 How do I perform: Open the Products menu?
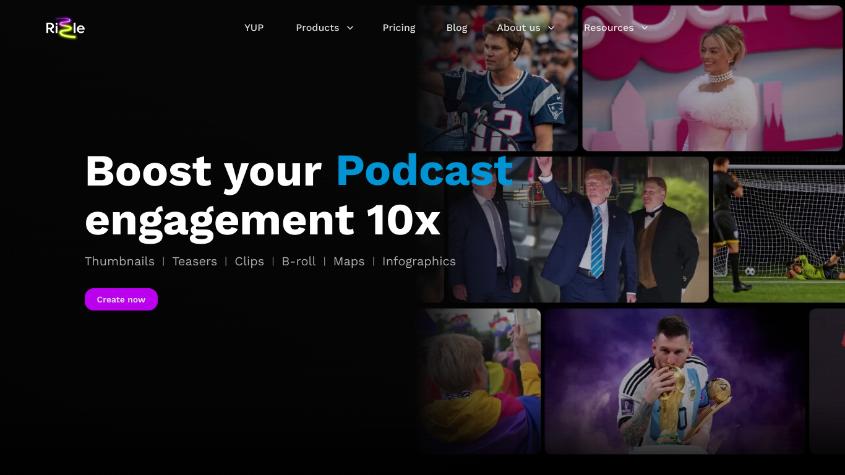[317, 28]
